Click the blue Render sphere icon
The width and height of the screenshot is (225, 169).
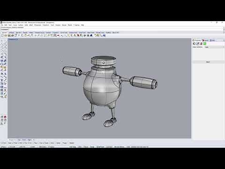point(91,36)
